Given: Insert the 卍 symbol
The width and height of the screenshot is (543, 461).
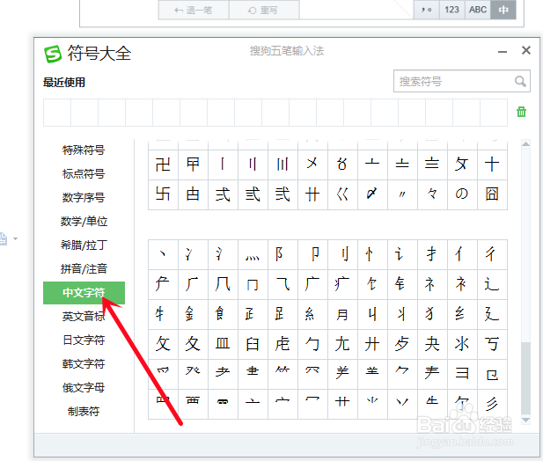Looking at the screenshot, I should coord(163,165).
